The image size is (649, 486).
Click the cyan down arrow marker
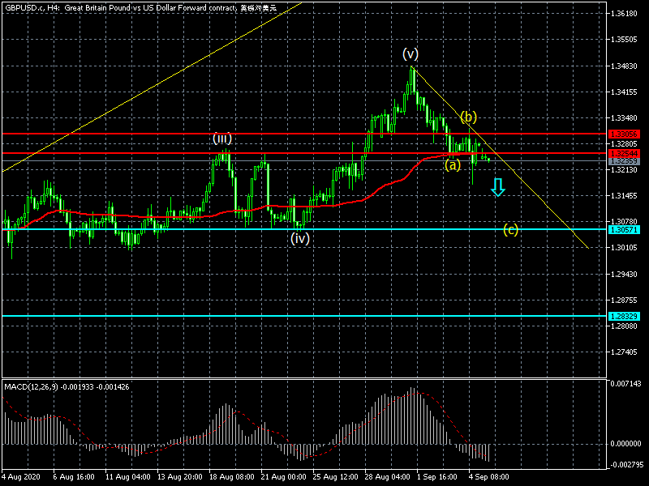click(x=498, y=187)
